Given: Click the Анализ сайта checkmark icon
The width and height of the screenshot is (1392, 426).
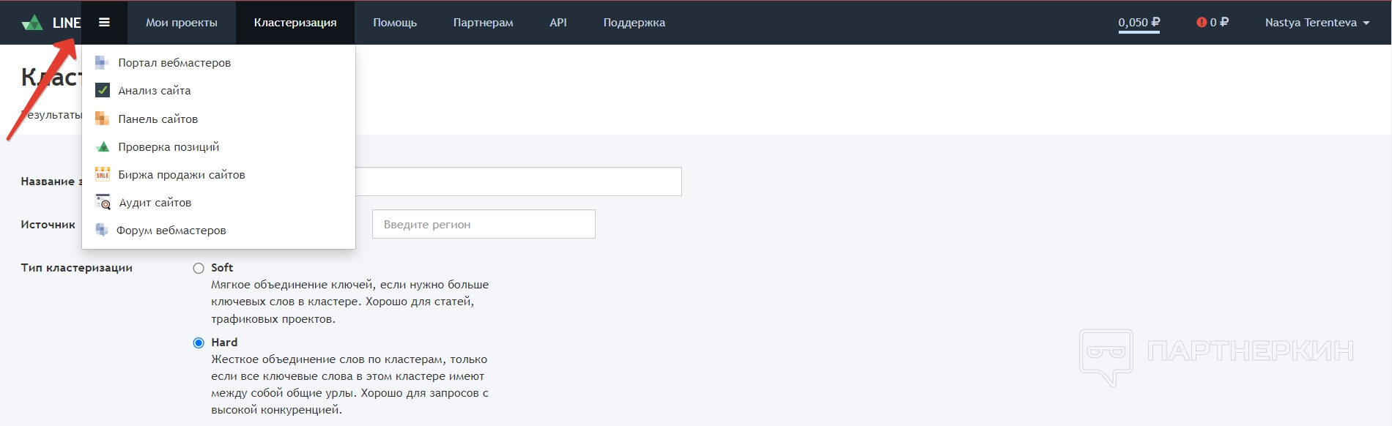Looking at the screenshot, I should point(103,91).
